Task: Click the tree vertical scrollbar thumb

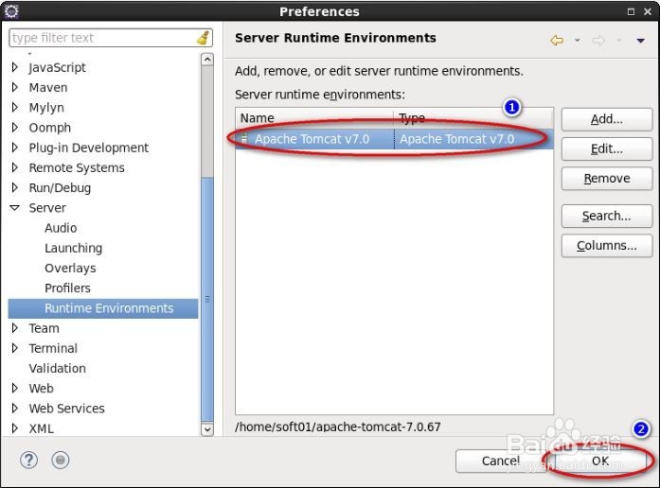Action: tap(207, 299)
